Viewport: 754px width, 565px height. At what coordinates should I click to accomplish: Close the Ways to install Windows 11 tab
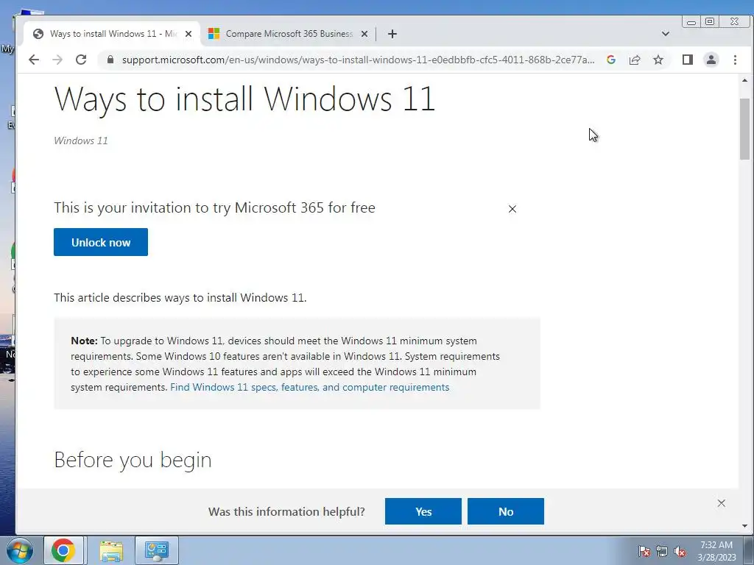188,34
